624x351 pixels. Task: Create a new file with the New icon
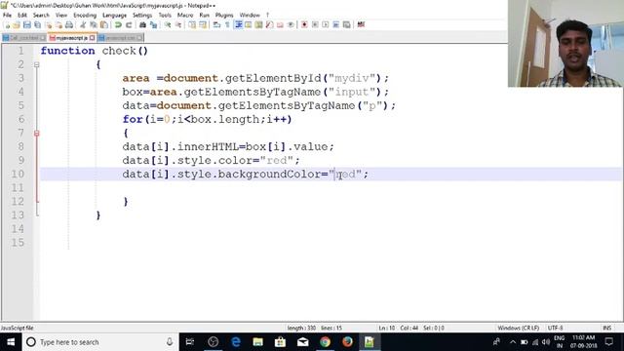7,25
